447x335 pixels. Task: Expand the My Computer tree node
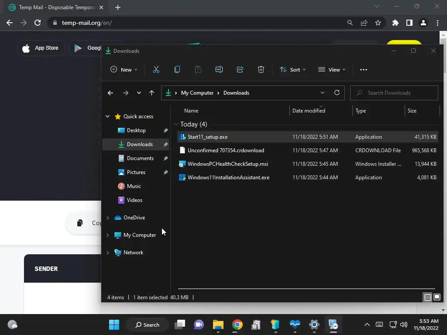click(x=107, y=235)
